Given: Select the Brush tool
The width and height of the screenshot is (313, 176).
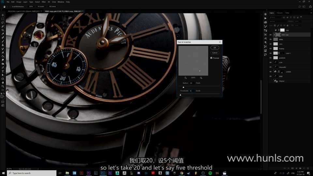Looking at the screenshot, I should point(3,41).
